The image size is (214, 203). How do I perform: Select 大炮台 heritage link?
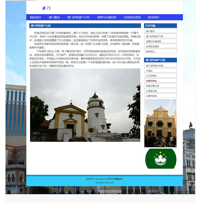(x=160, y=71)
